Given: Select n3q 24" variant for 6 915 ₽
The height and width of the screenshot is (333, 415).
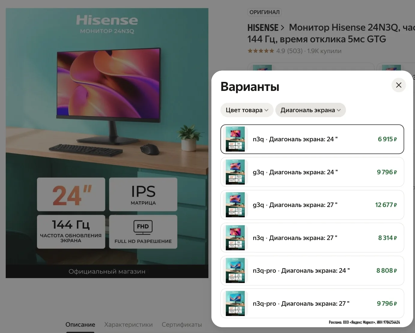Looking at the screenshot, I should [x=312, y=139].
